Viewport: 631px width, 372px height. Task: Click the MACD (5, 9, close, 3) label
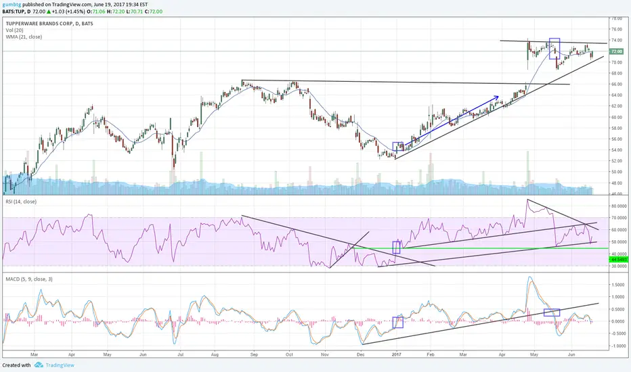coord(29,279)
